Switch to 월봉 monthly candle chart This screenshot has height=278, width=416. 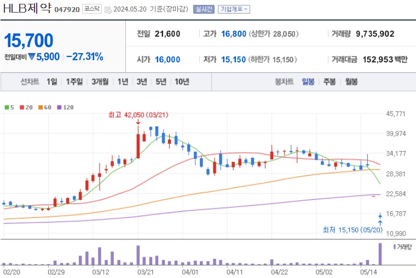351,82
